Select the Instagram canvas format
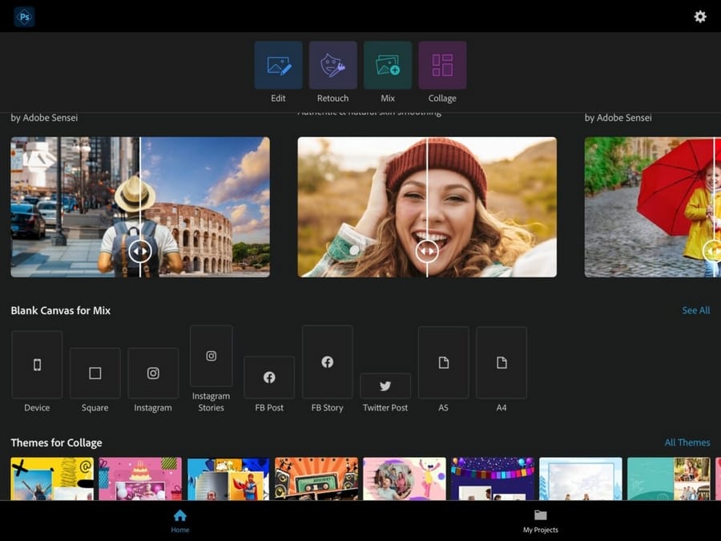Image resolution: width=721 pixels, height=541 pixels. click(152, 373)
